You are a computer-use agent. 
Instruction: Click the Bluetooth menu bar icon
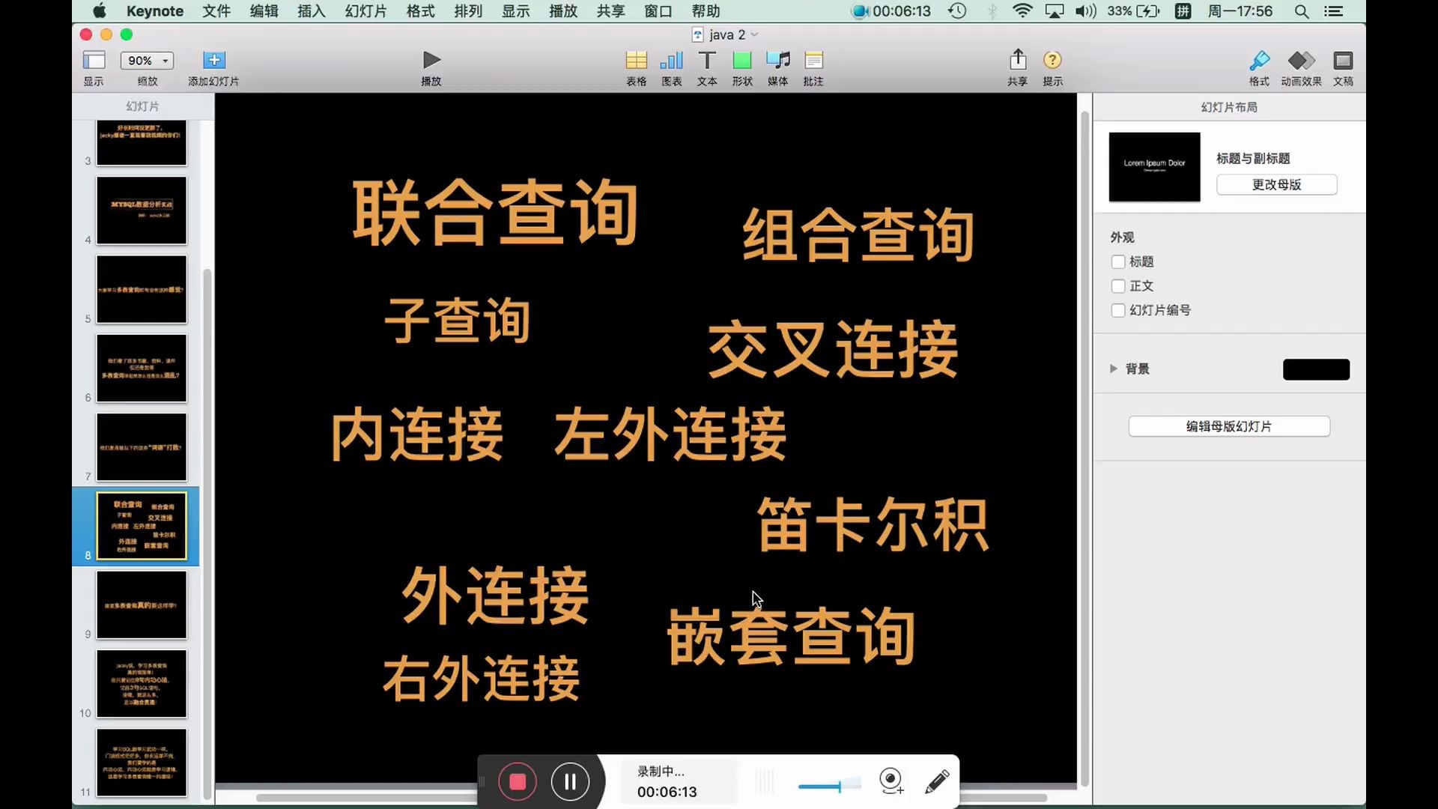992,11
